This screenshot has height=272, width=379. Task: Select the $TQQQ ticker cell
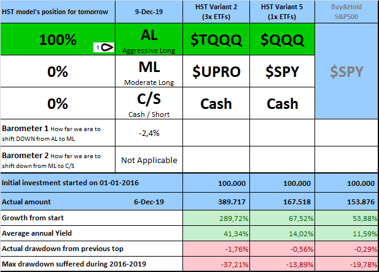coord(216,39)
